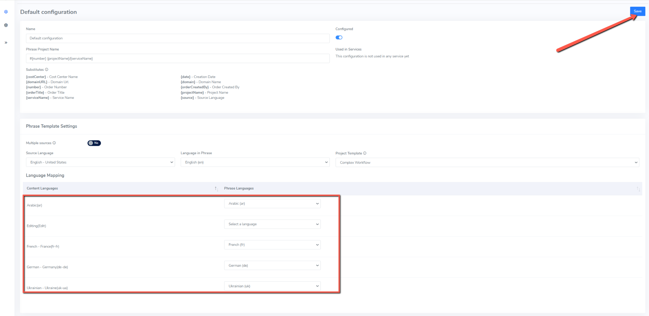Open the Source Language dropdown

point(100,162)
